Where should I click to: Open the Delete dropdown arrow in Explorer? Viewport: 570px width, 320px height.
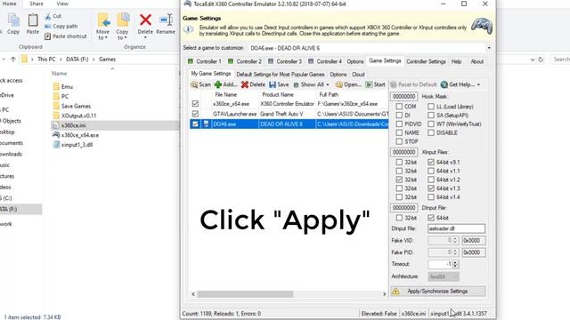(x=145, y=37)
